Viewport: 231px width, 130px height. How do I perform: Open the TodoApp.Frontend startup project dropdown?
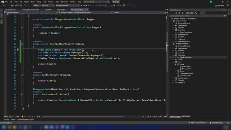(x=67, y=5)
